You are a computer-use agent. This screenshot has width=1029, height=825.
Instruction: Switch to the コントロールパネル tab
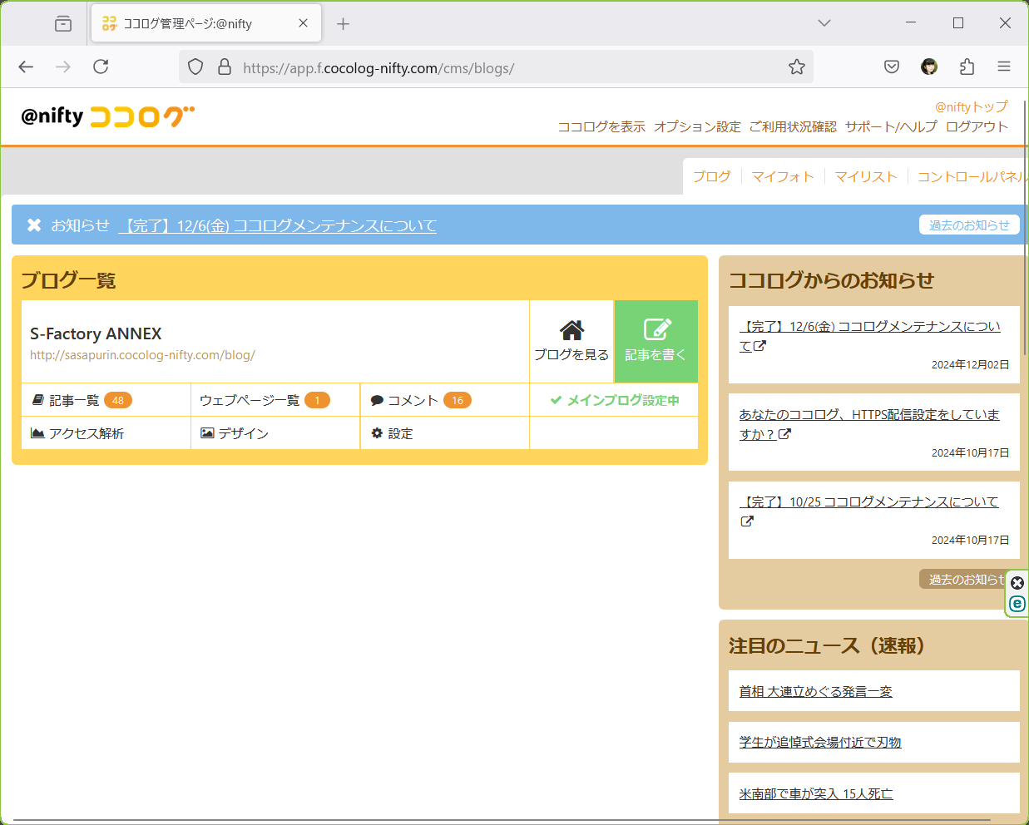pyautogui.click(x=972, y=176)
